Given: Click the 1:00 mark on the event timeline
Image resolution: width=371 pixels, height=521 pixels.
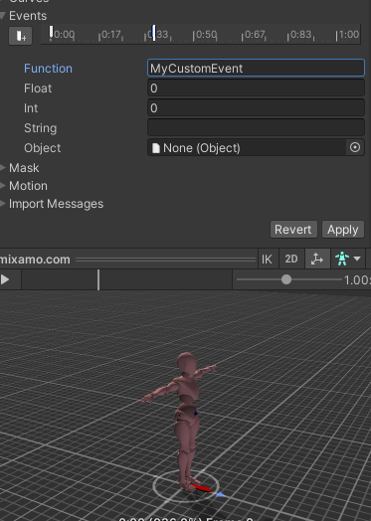Looking at the screenshot, I should click(347, 35).
